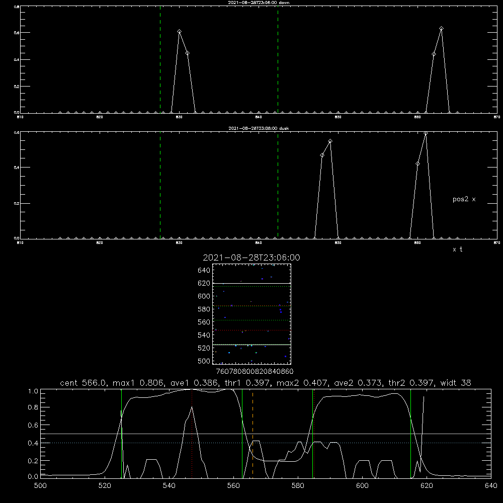Click the red dotted line near 585 in bottom plot
Image resolution: width=503 pixels, height=503 pixels.
314,433
